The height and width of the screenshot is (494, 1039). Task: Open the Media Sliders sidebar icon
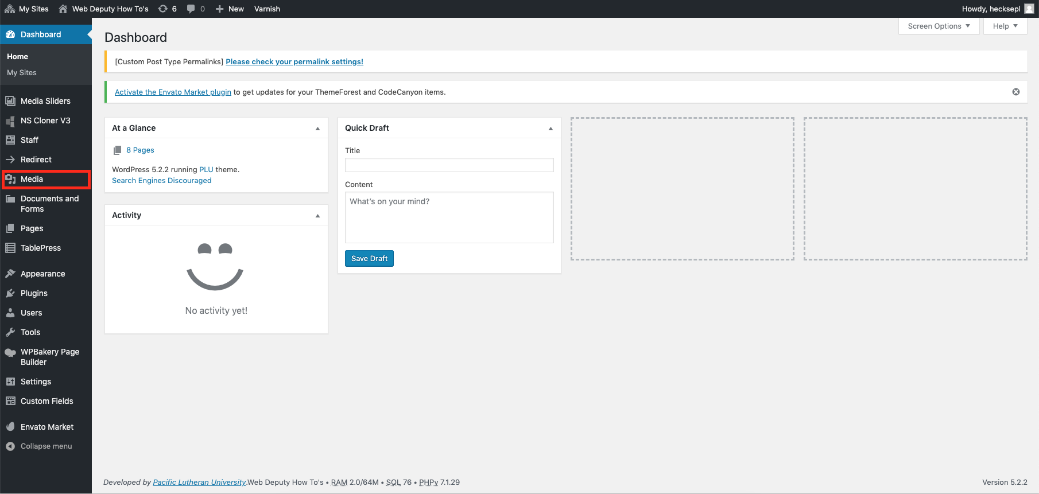(x=10, y=101)
